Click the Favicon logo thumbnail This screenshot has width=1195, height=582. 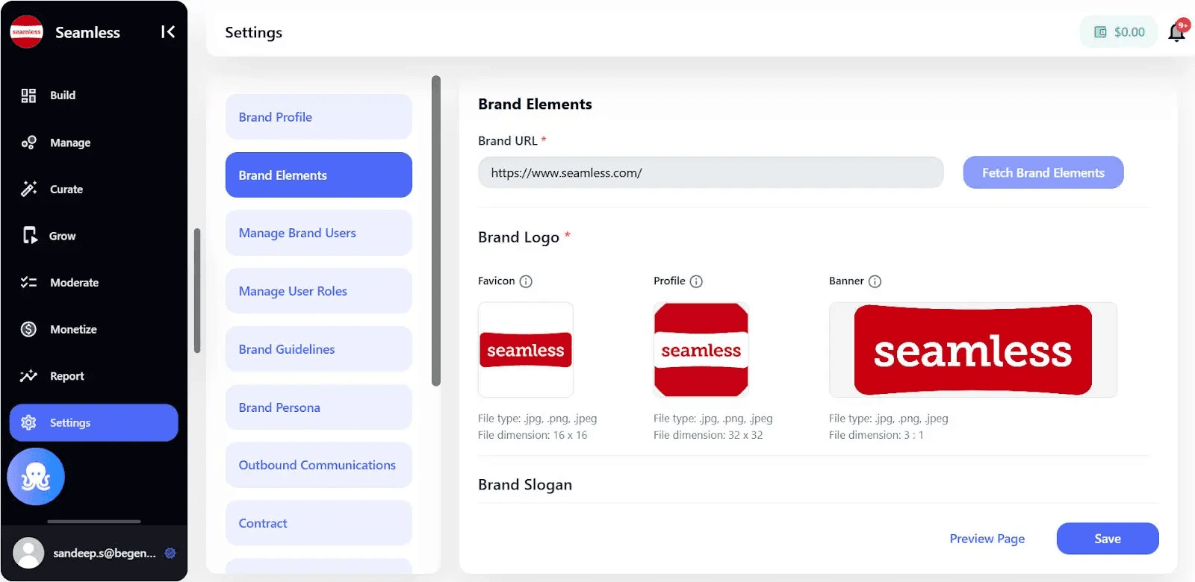coord(526,349)
